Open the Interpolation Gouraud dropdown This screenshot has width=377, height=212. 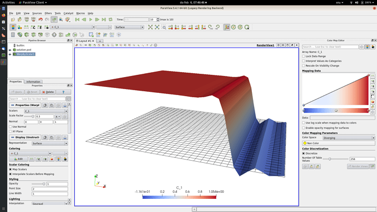50,204
